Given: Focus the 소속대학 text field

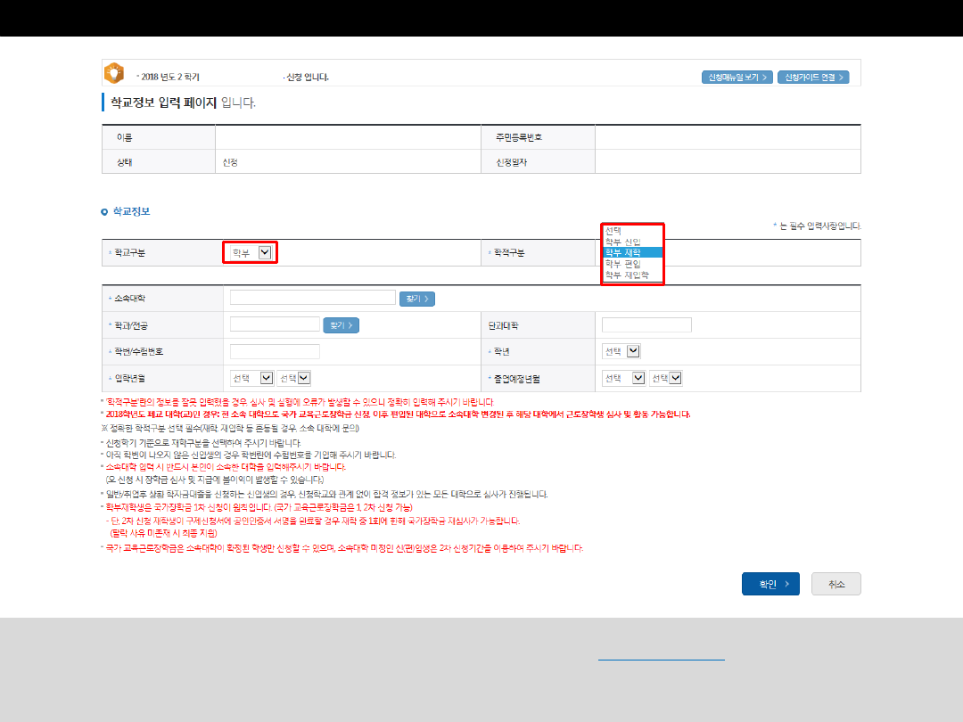Looking at the screenshot, I should coord(312,298).
